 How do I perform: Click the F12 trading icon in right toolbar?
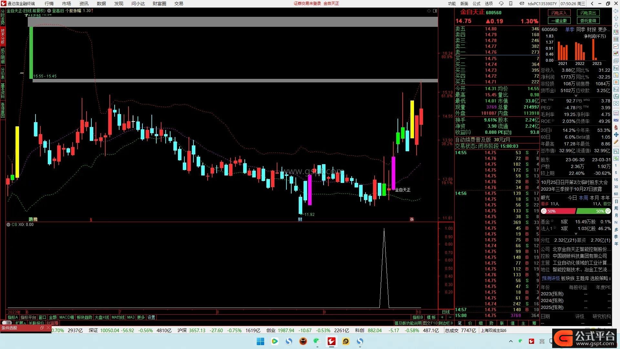tap(616, 89)
